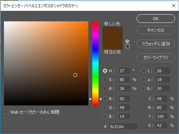
Task: Click the right hue slider arrow
Action: pyautogui.click(x=101, y=99)
